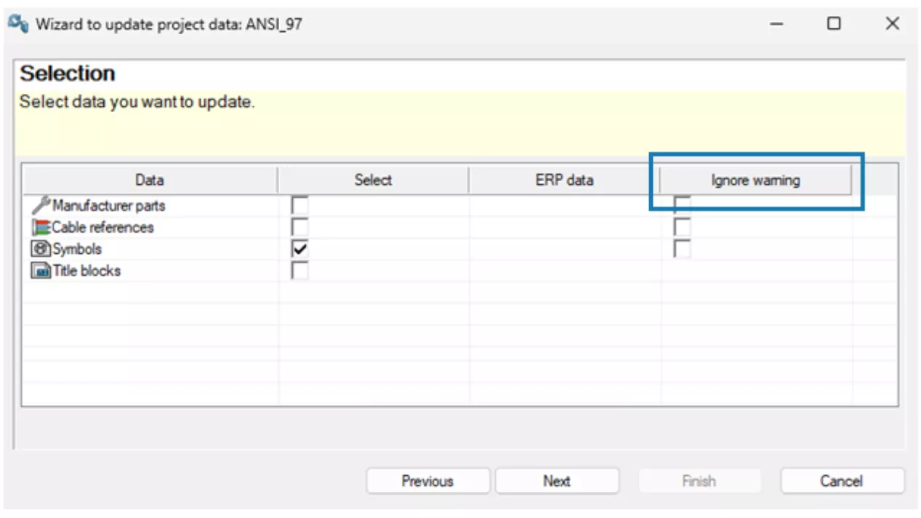Image resolution: width=921 pixels, height=518 pixels.
Task: Click the Cancel button
Action: tap(842, 480)
